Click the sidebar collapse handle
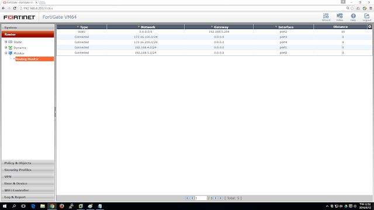The height and width of the screenshot is (210, 374). coord(56,112)
